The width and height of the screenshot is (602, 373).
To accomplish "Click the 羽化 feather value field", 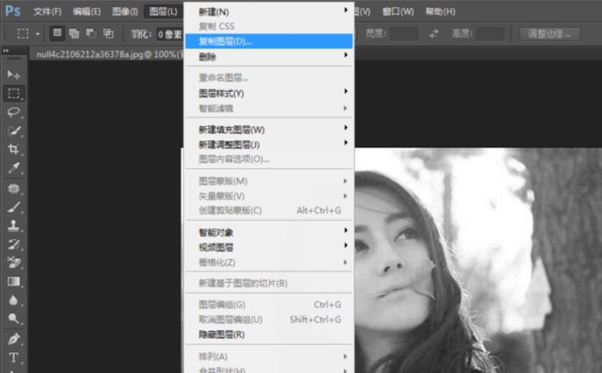I will [170, 34].
